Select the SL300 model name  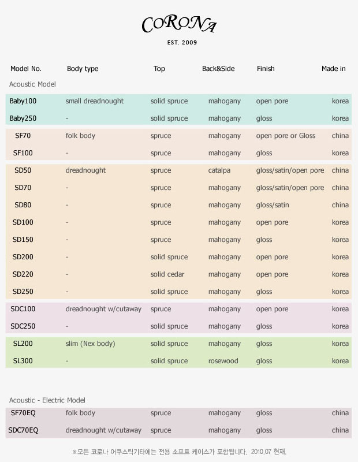coord(23,361)
